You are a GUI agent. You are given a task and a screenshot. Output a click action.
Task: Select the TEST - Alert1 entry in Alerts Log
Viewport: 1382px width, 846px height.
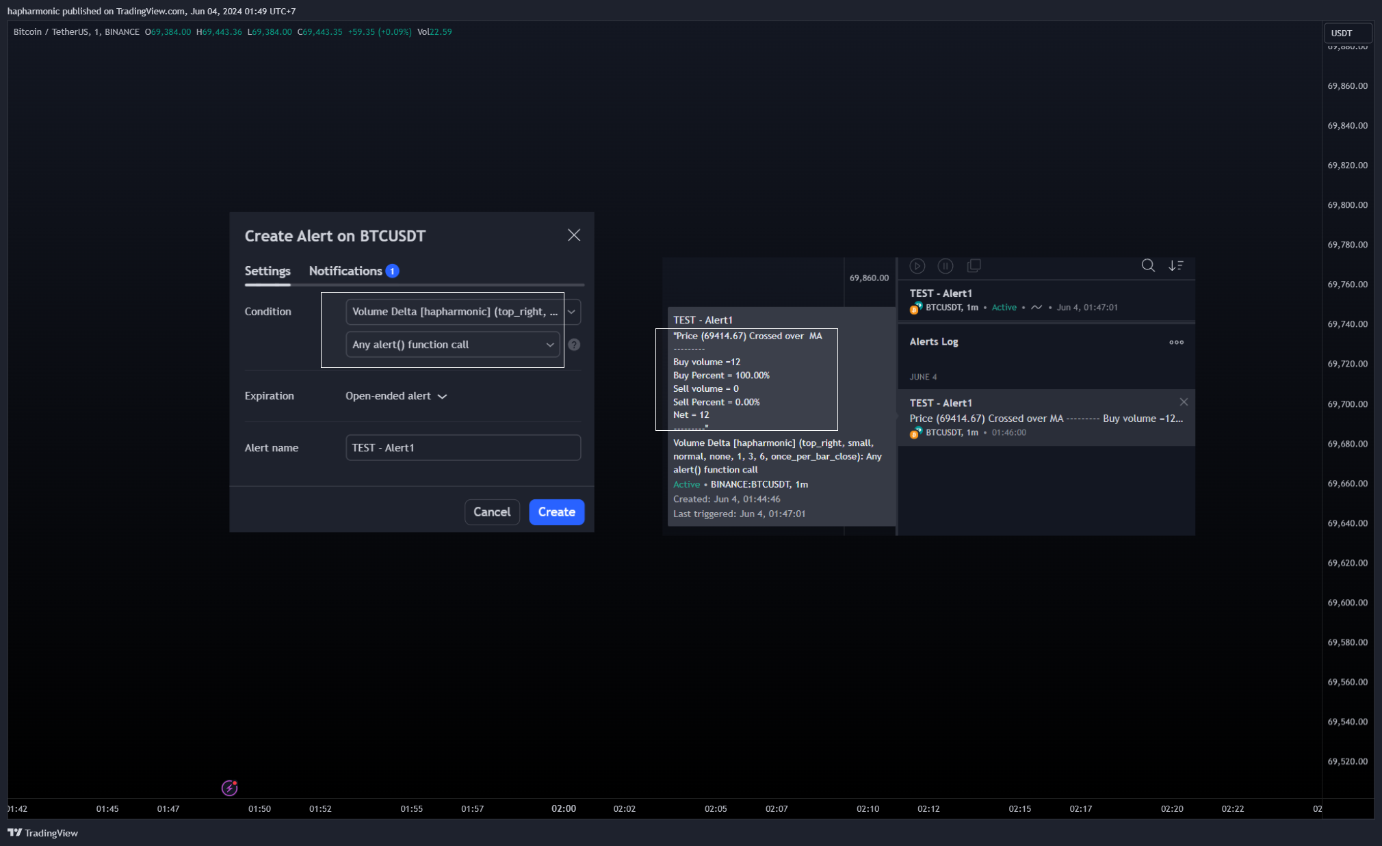click(1046, 418)
